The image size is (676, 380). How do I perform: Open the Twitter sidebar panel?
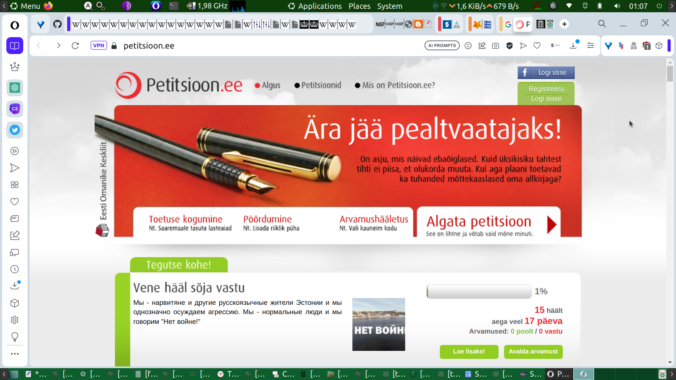click(15, 130)
